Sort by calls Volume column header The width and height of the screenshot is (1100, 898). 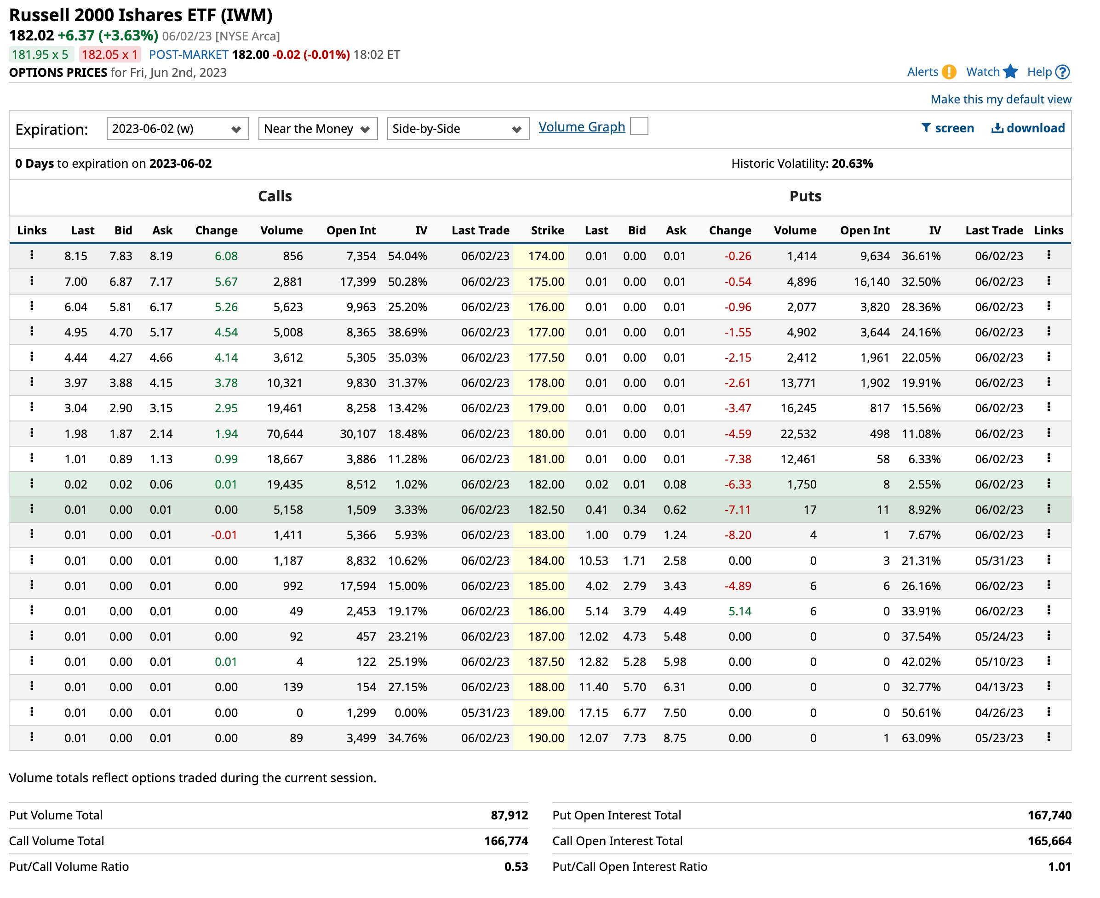click(281, 230)
